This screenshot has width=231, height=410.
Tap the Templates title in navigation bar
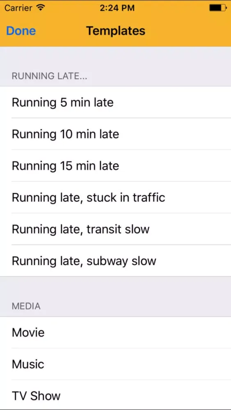click(x=116, y=31)
